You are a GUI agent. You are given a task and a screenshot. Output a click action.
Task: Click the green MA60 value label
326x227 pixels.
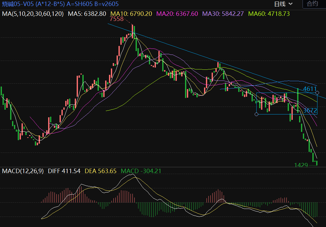click(x=269, y=14)
